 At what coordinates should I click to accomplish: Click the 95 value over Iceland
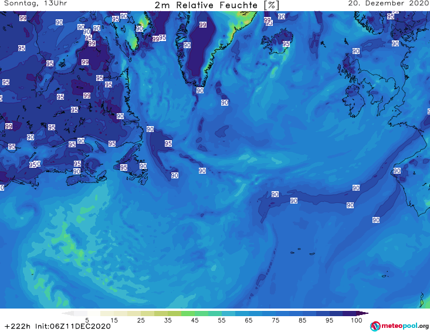286,44
